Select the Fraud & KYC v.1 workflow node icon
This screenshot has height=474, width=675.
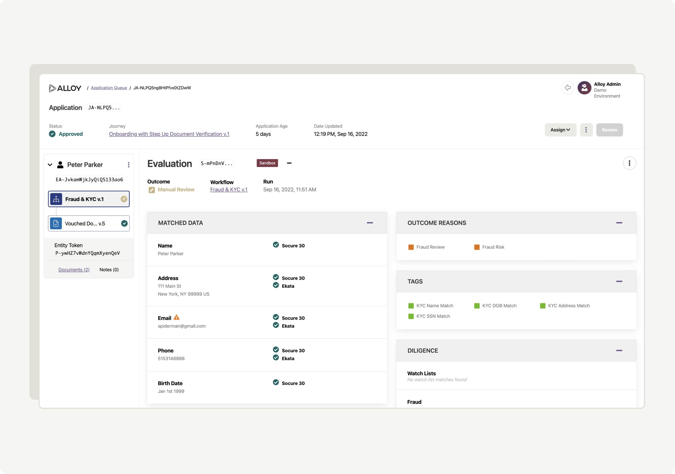[x=56, y=199]
